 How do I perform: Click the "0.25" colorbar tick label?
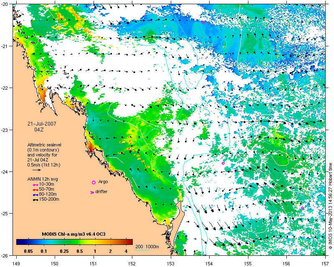pyautogui.click(x=64, y=252)
